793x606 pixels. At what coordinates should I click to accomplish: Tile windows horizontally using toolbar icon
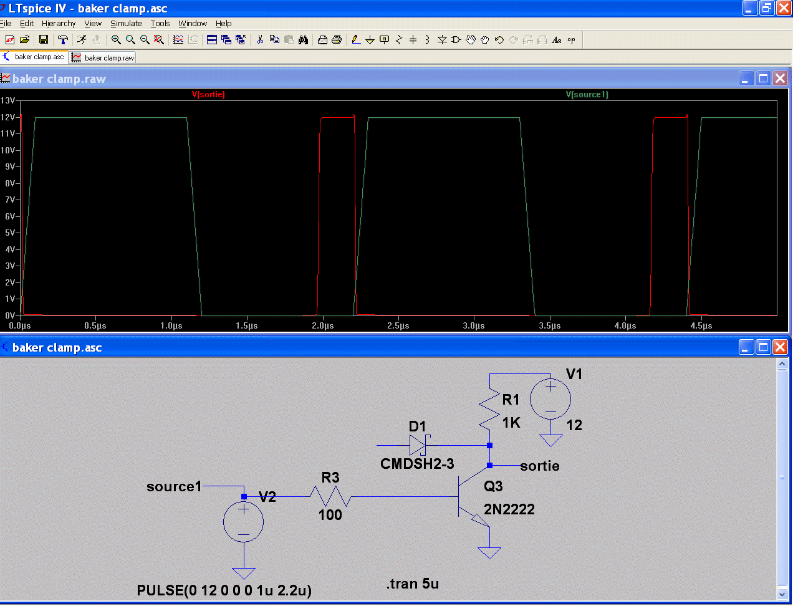212,40
